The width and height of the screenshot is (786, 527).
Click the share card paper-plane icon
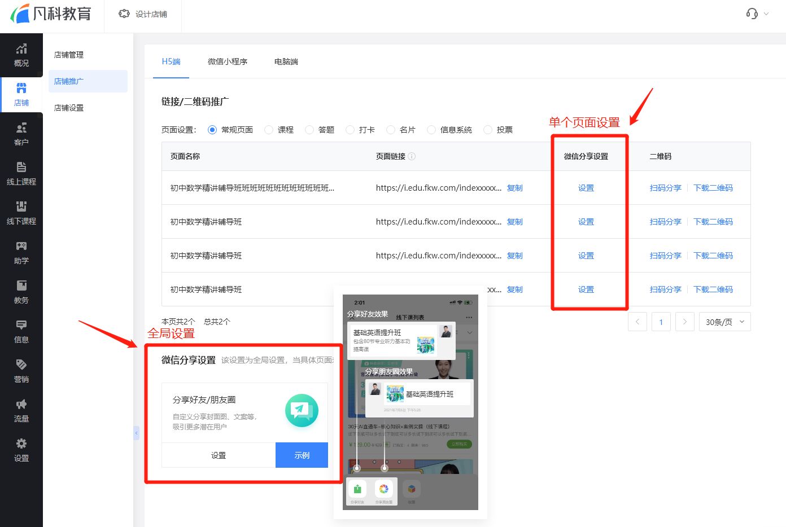(x=302, y=411)
